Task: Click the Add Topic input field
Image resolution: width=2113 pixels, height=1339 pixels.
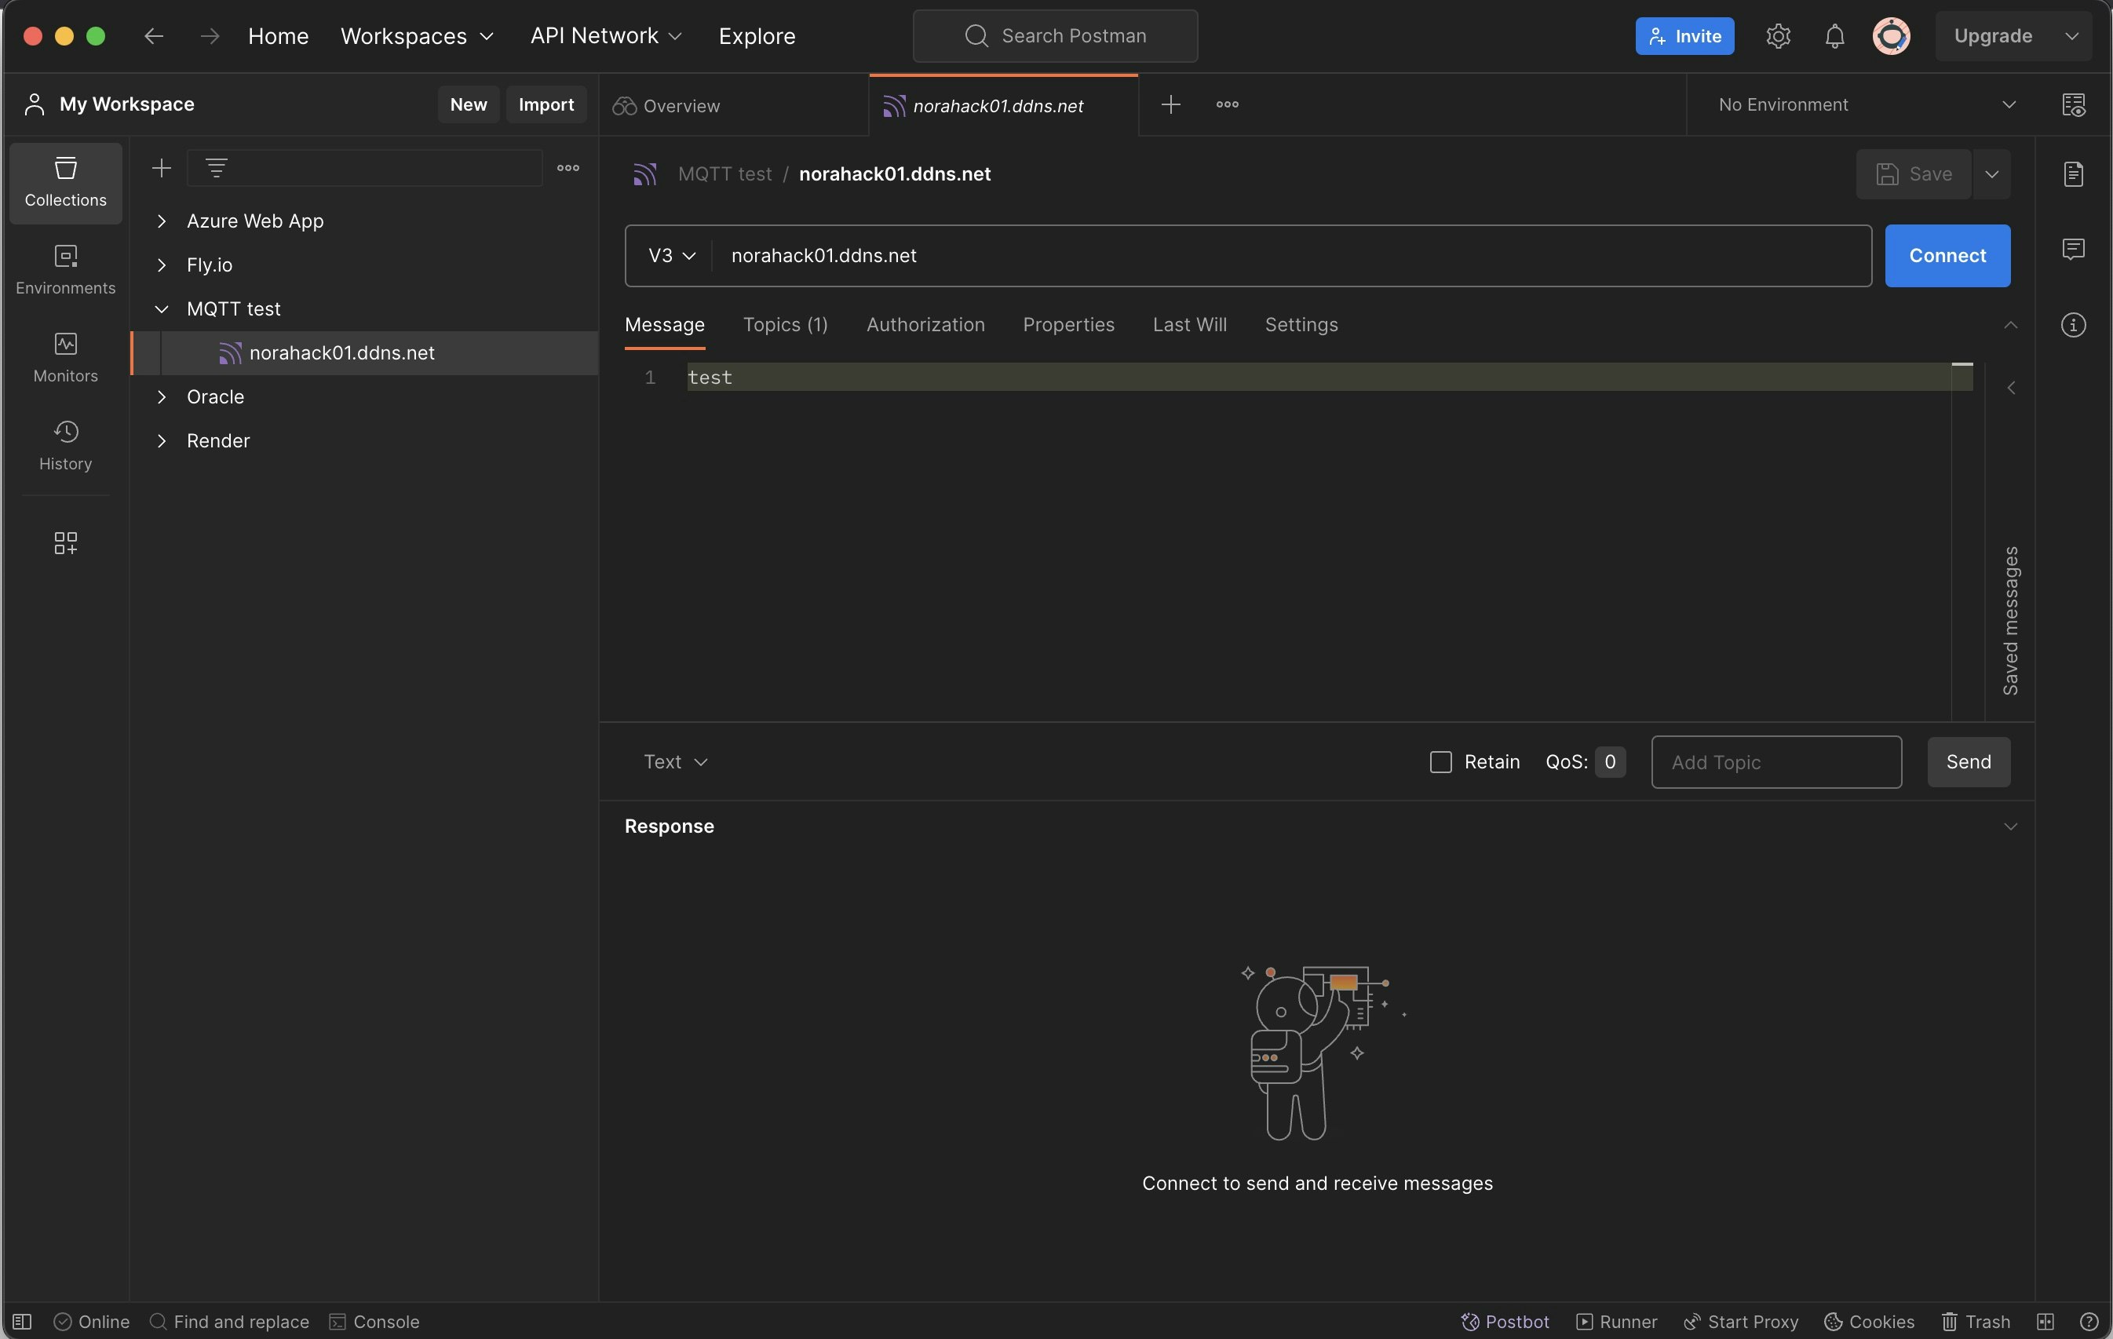Action: [x=1775, y=761]
